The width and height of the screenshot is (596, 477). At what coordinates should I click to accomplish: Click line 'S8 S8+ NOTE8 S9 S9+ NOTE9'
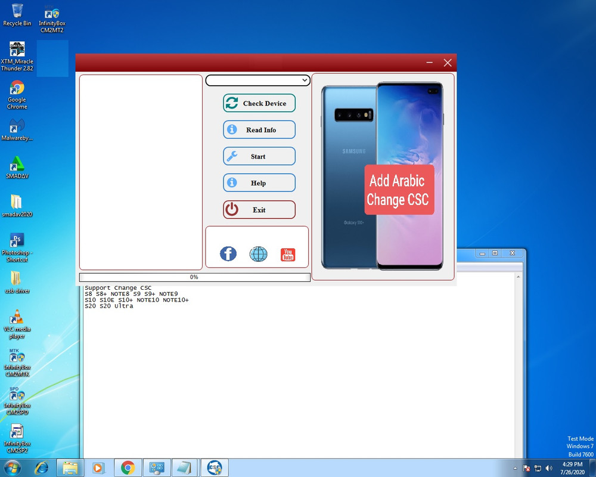click(x=131, y=294)
